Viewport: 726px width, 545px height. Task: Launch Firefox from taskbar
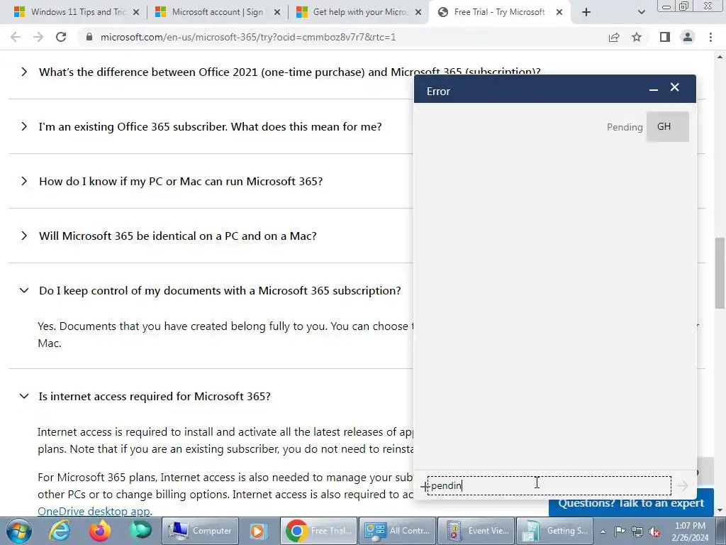(100, 531)
